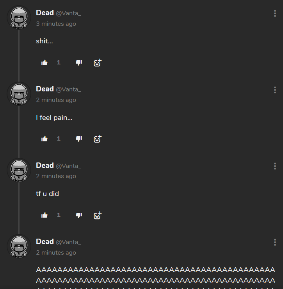Add reaction to "I feel pain..." comment

[98, 139]
